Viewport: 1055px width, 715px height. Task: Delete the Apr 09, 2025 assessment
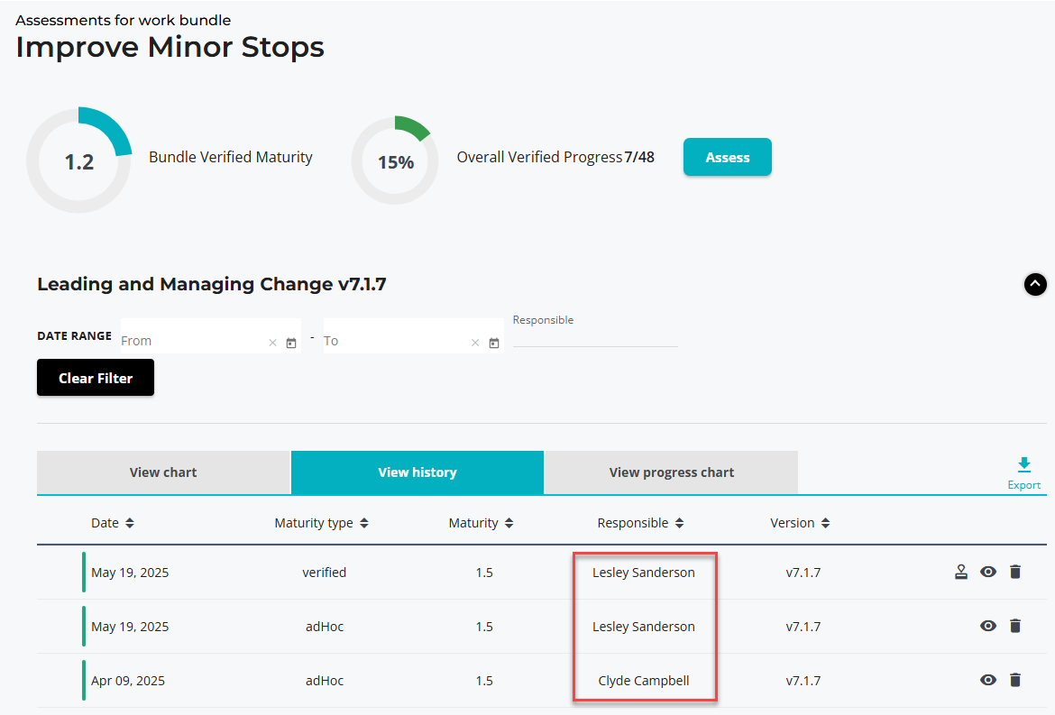point(1015,680)
